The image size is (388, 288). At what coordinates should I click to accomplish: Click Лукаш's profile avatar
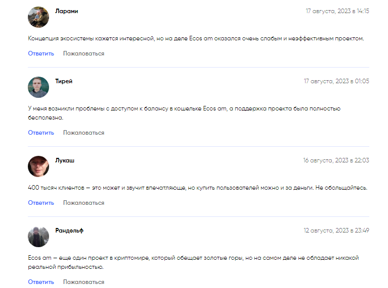tap(38, 166)
